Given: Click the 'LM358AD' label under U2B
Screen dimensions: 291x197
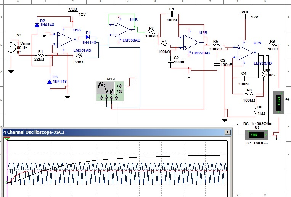Looking at the screenshot, I should tap(201, 53).
